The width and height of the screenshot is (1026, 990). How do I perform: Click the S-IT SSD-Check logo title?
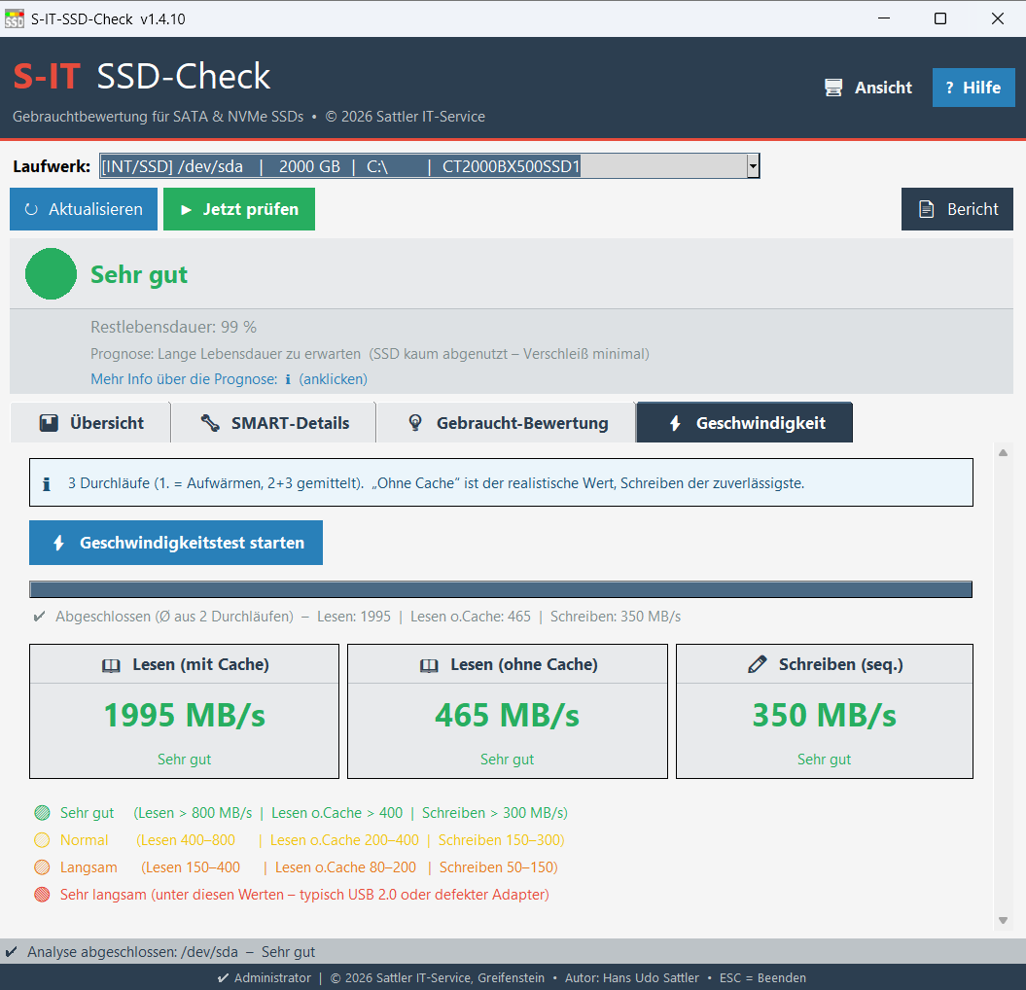click(x=141, y=77)
